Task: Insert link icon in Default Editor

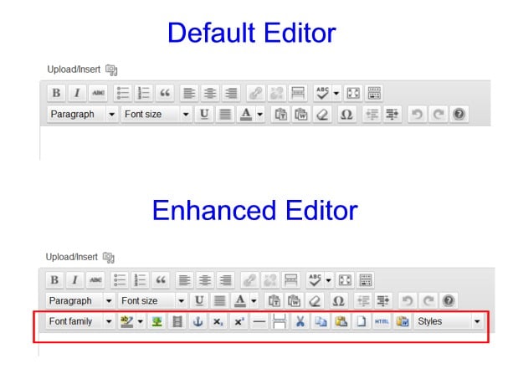Action: point(255,93)
